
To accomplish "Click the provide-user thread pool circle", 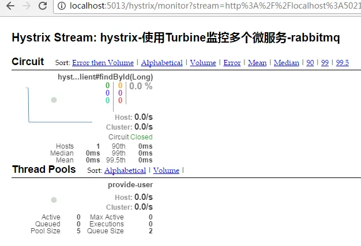I will 54,200.
